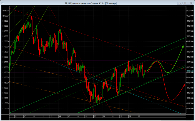Click 116 000 on the left price axis
195x121 pixels.
pyautogui.click(x=5, y=57)
